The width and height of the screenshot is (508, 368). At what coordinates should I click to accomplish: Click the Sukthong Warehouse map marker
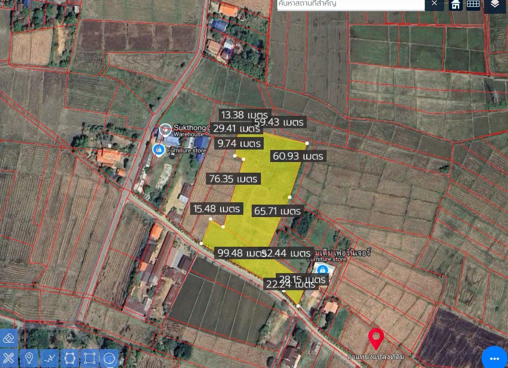pos(165,130)
